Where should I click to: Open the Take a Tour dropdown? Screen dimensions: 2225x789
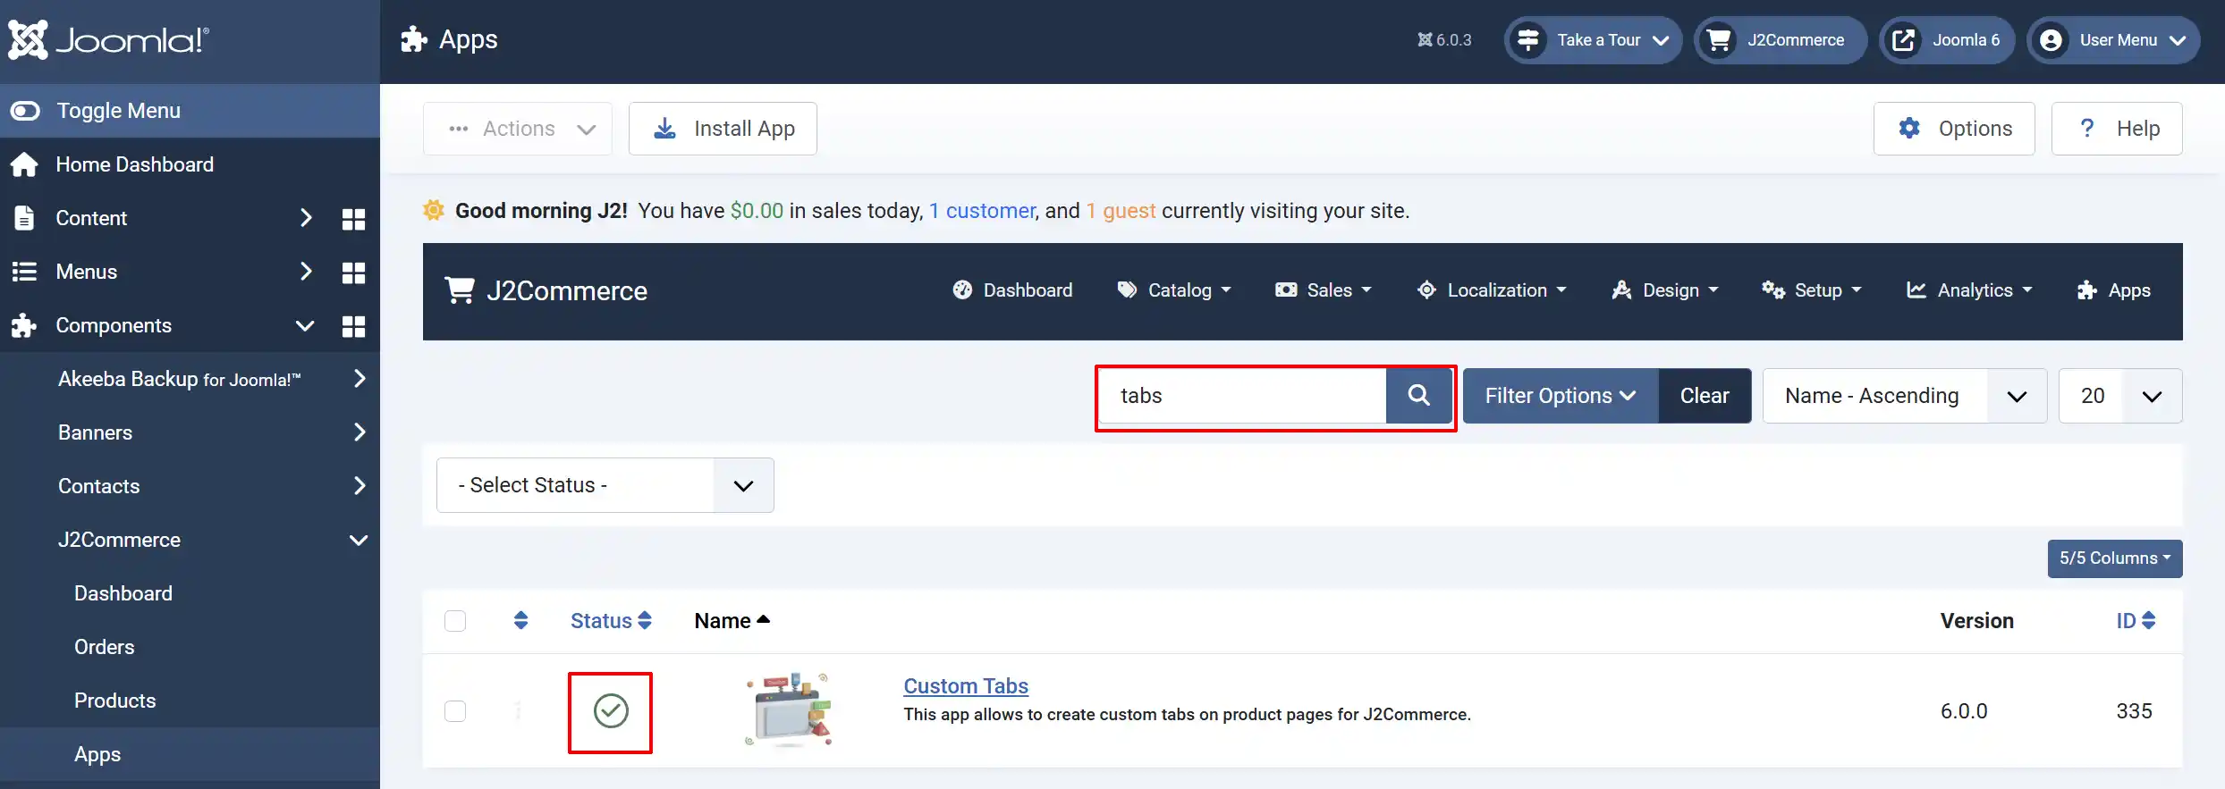coord(1594,40)
